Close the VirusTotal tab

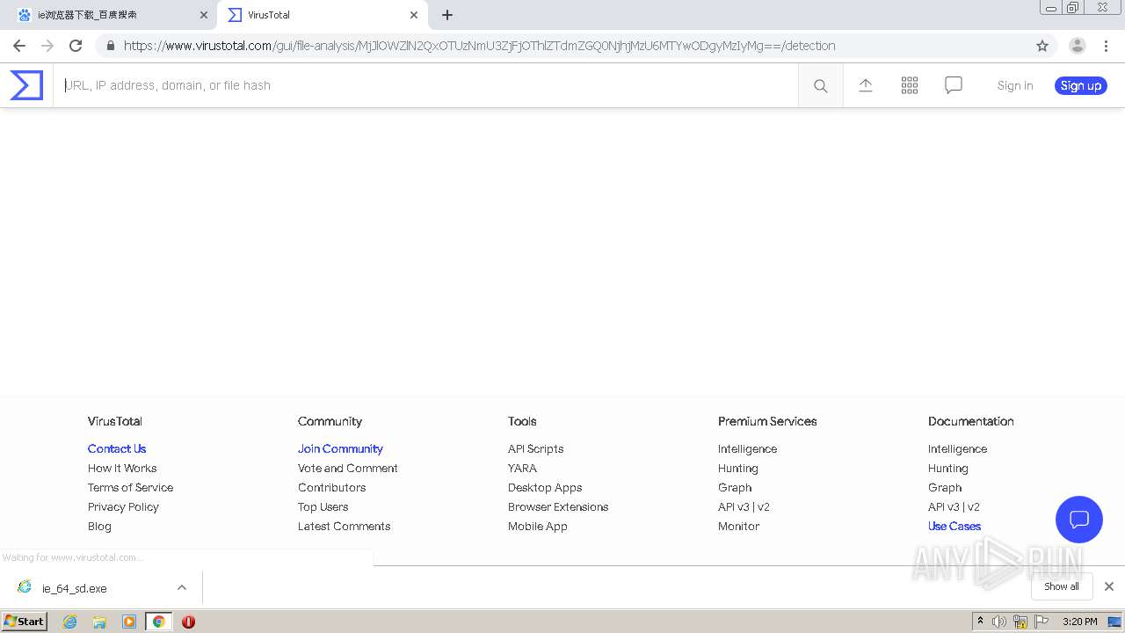point(414,15)
